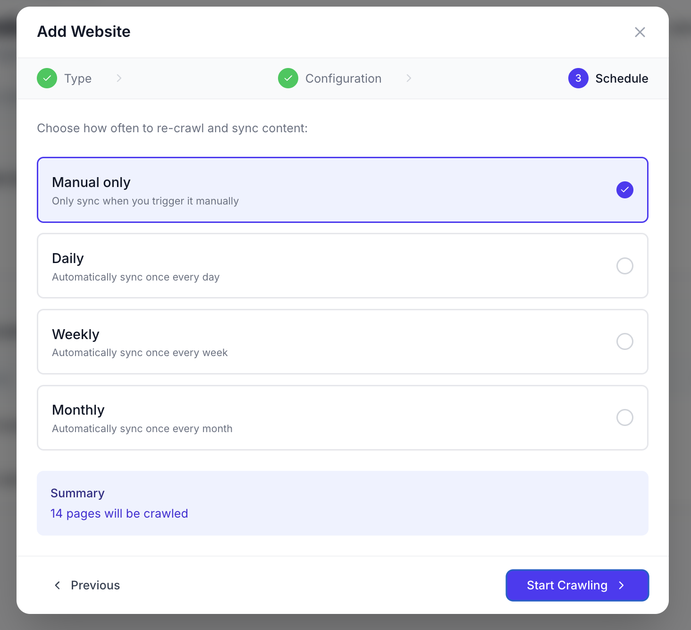Click the chevron arrow after Type step

coord(119,78)
